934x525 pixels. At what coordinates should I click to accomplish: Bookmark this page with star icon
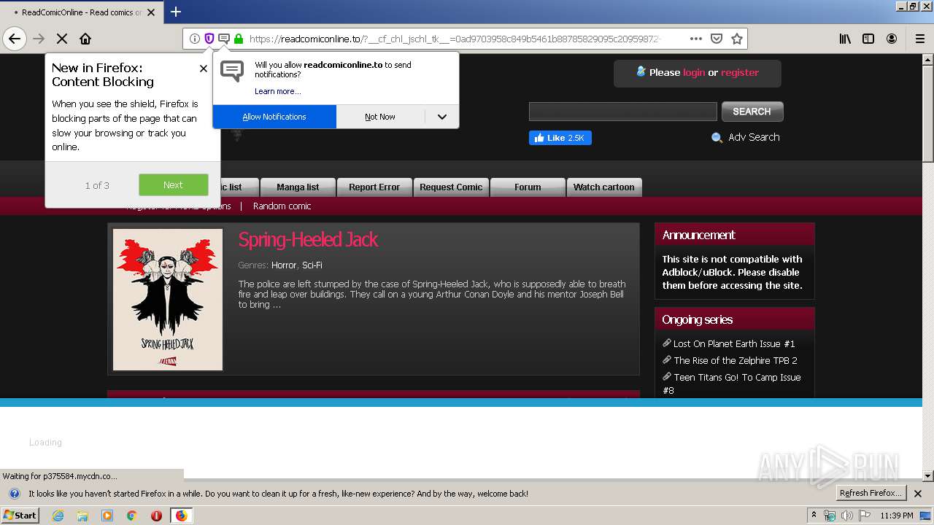click(x=737, y=39)
